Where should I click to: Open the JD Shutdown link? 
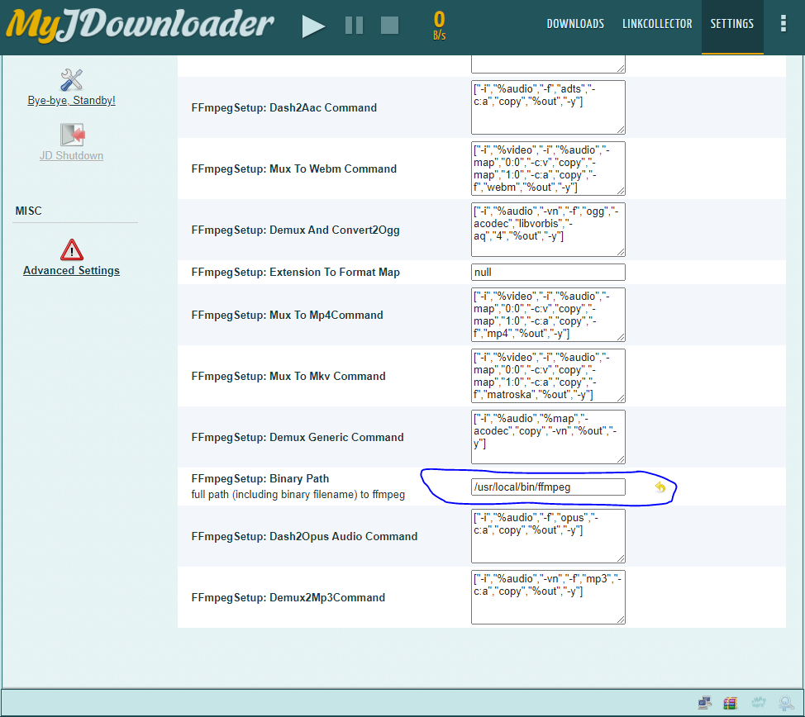71,155
